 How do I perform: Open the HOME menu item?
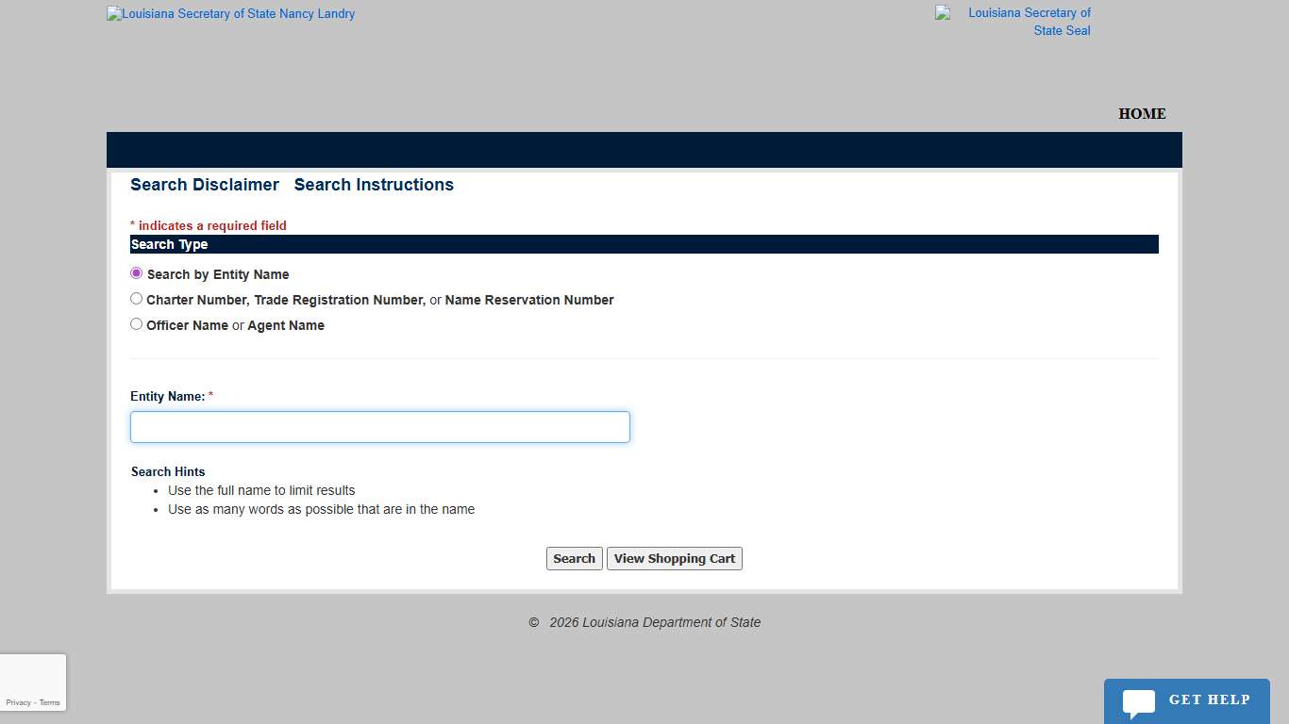(x=1142, y=113)
